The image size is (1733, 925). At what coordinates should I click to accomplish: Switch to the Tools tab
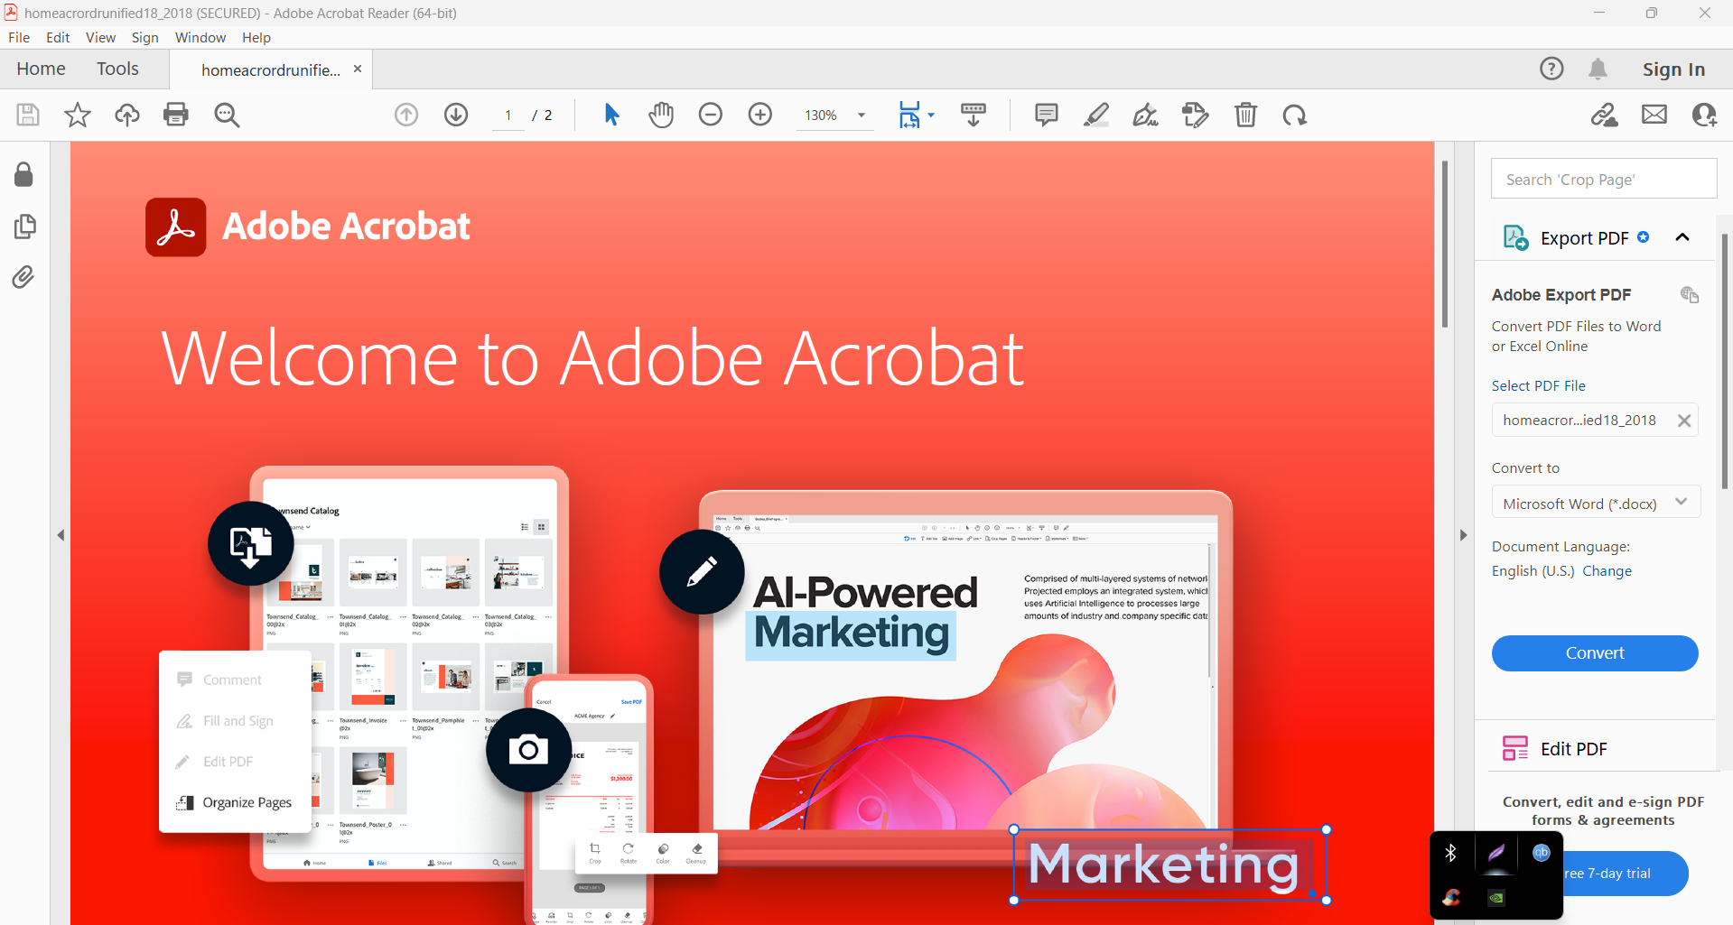pyautogui.click(x=117, y=69)
